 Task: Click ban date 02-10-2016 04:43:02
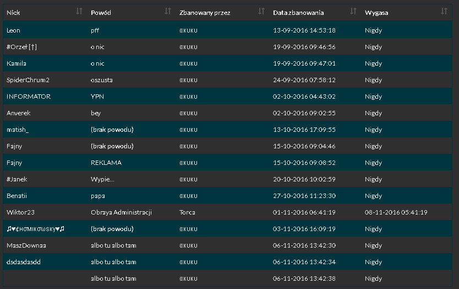pos(304,97)
